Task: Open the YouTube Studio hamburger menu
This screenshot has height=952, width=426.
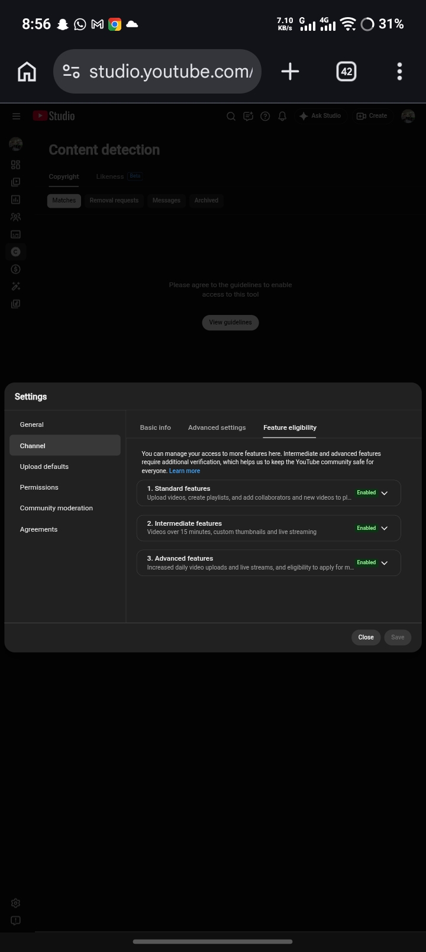Action: pyautogui.click(x=16, y=116)
